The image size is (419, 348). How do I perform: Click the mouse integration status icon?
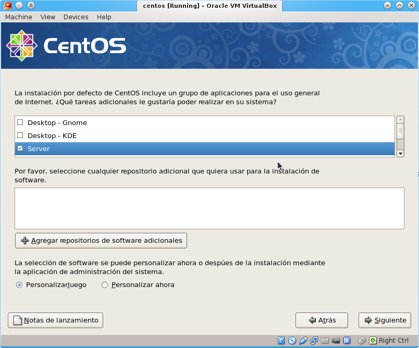tap(362, 341)
